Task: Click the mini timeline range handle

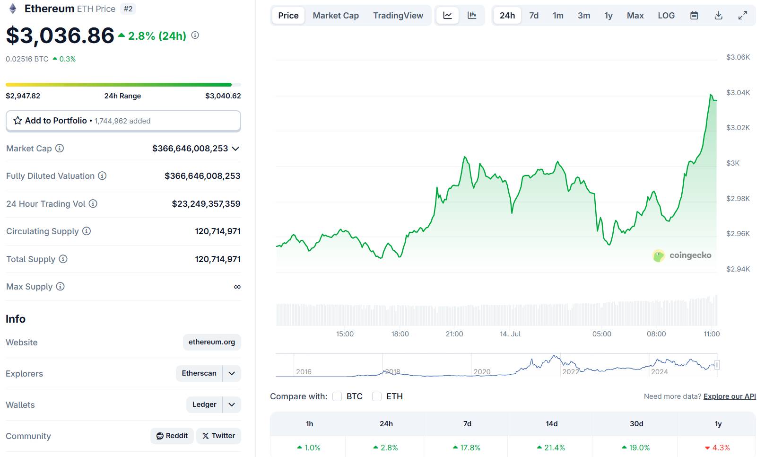Action: click(x=717, y=365)
